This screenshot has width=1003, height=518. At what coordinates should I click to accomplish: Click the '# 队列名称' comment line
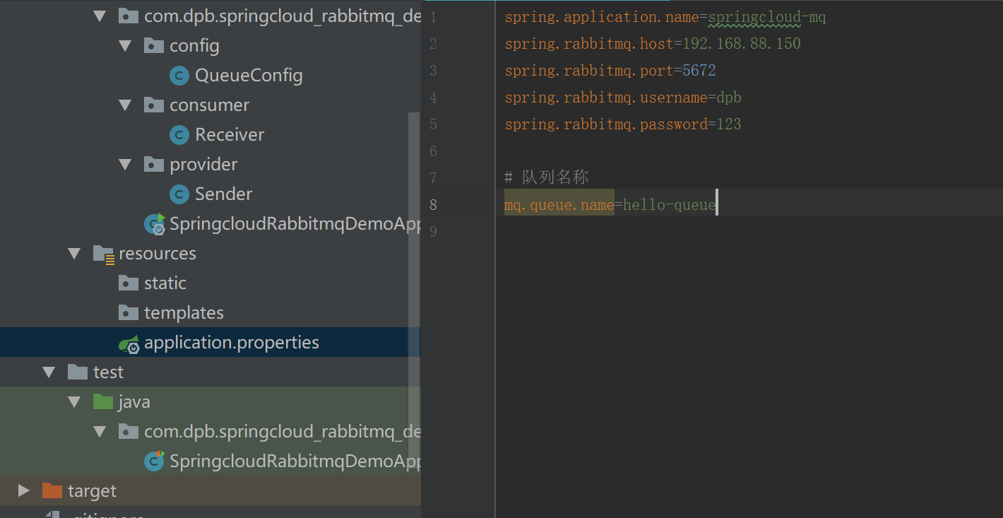pyautogui.click(x=547, y=177)
